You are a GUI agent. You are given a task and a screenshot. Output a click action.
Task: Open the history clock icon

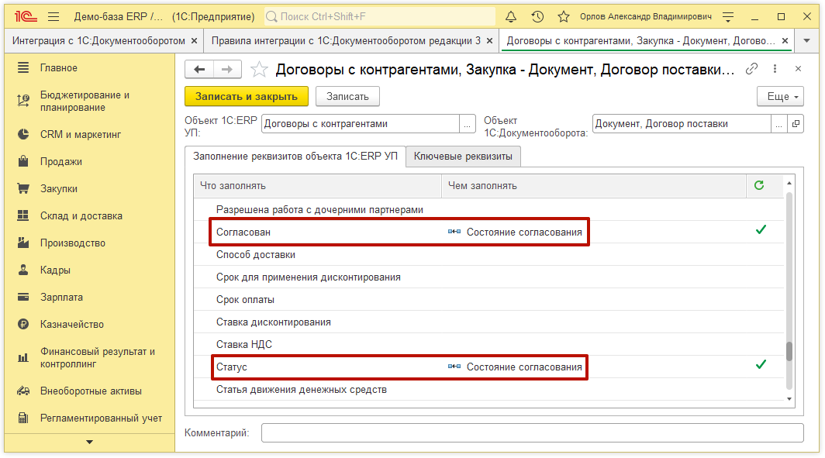(x=537, y=17)
